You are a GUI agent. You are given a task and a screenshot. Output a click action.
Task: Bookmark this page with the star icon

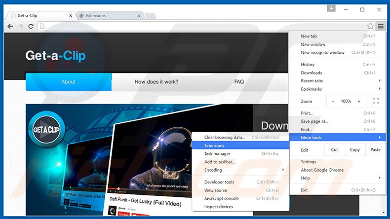pyautogui.click(x=370, y=26)
